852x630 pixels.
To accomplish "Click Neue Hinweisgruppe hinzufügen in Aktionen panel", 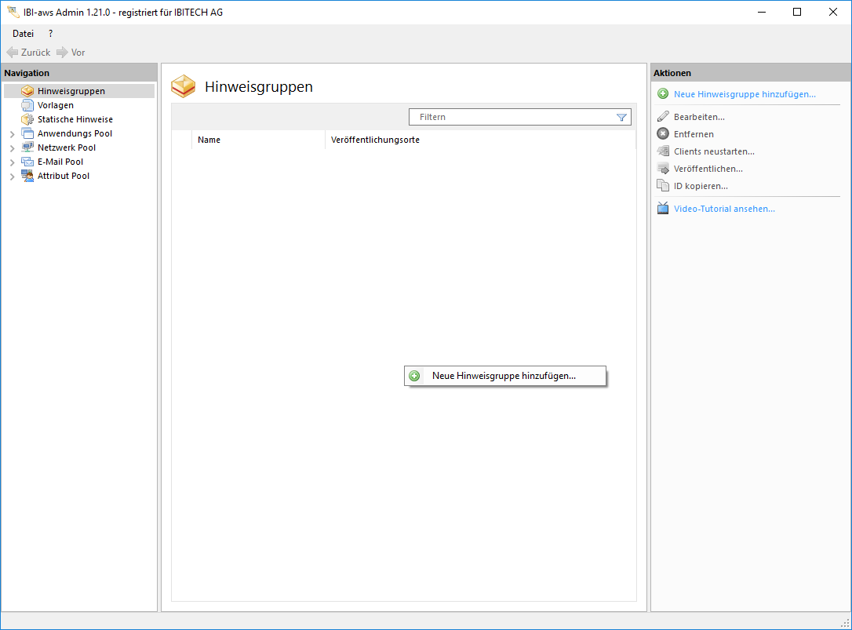I will coord(744,94).
